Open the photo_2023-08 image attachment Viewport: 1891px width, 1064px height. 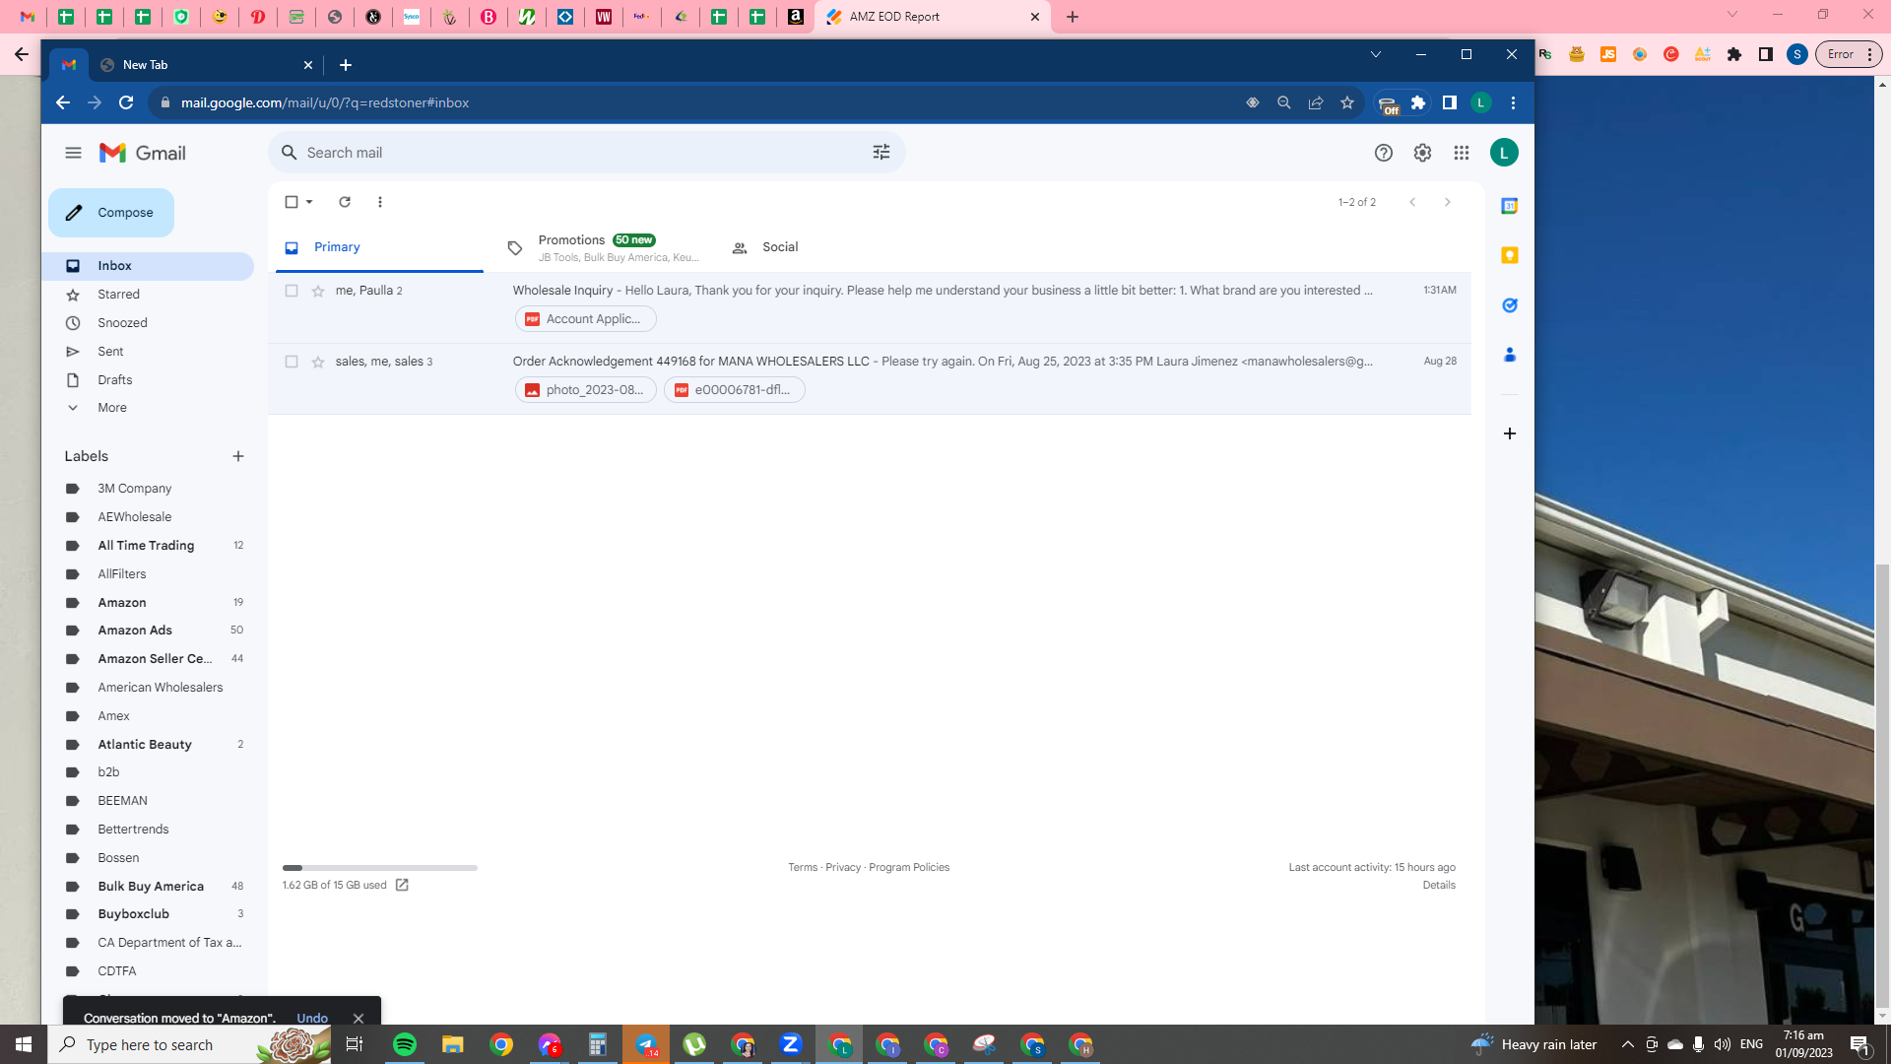586,390
